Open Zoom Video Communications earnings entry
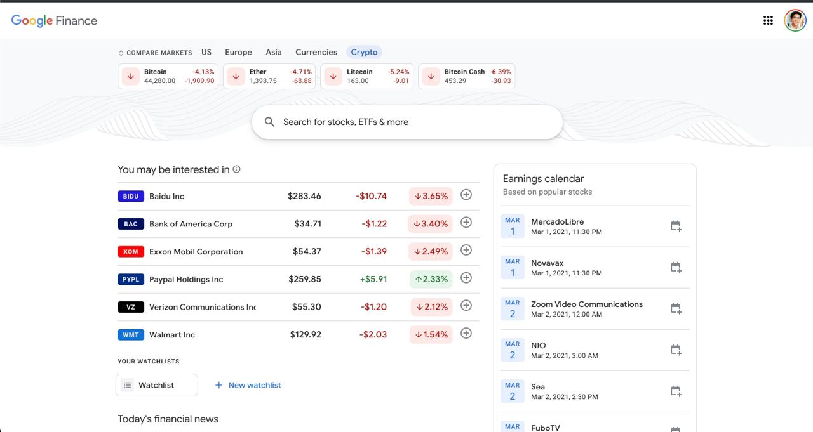The height and width of the screenshot is (432, 813). coord(595,308)
